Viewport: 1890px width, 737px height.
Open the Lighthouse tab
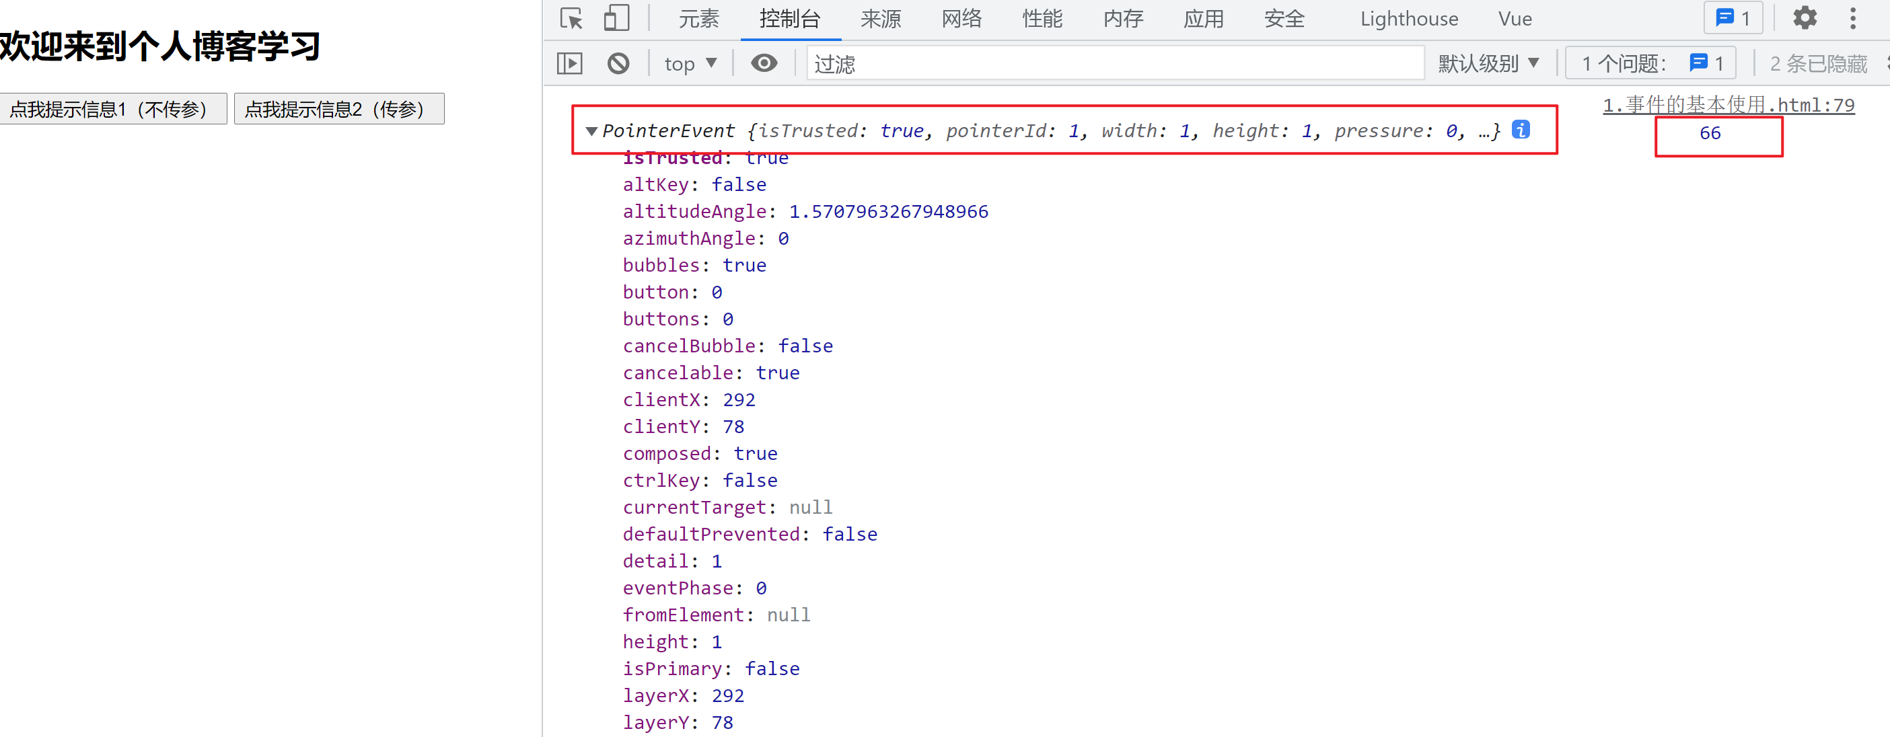(1408, 18)
